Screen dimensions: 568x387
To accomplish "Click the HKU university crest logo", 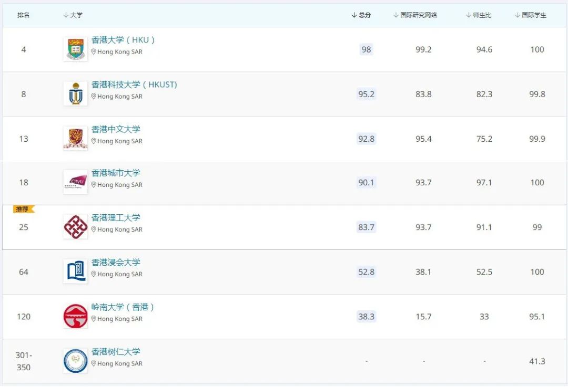I will pos(75,49).
